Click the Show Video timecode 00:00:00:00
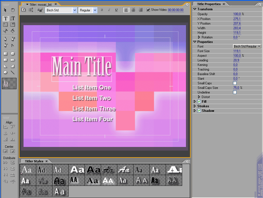263x198 pixels. pyautogui.click(x=176, y=10)
